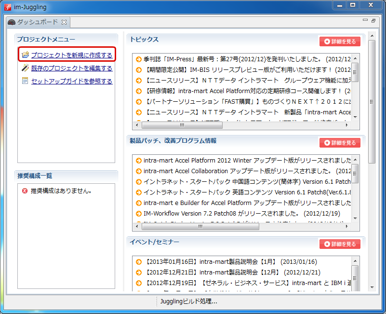Click 製品パッチ list horizontal scrollbar thumb
The height and width of the screenshot is (314, 386).
click(200, 227)
